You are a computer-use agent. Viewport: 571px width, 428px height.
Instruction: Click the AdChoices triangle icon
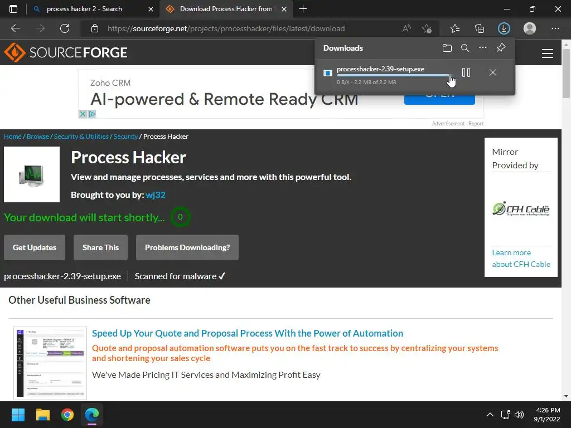(92, 114)
